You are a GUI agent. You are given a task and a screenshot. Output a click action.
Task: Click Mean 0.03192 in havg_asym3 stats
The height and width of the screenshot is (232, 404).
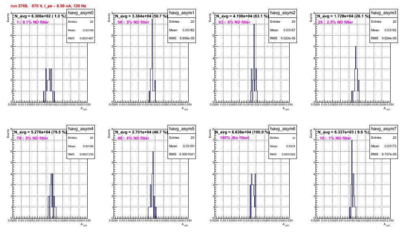coord(384,30)
